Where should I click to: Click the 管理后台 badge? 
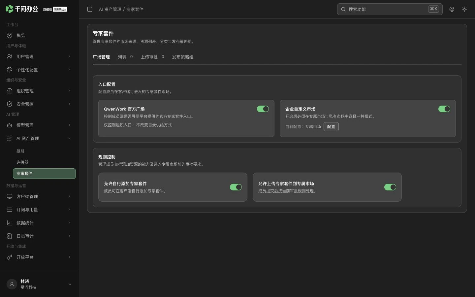tap(60, 9)
